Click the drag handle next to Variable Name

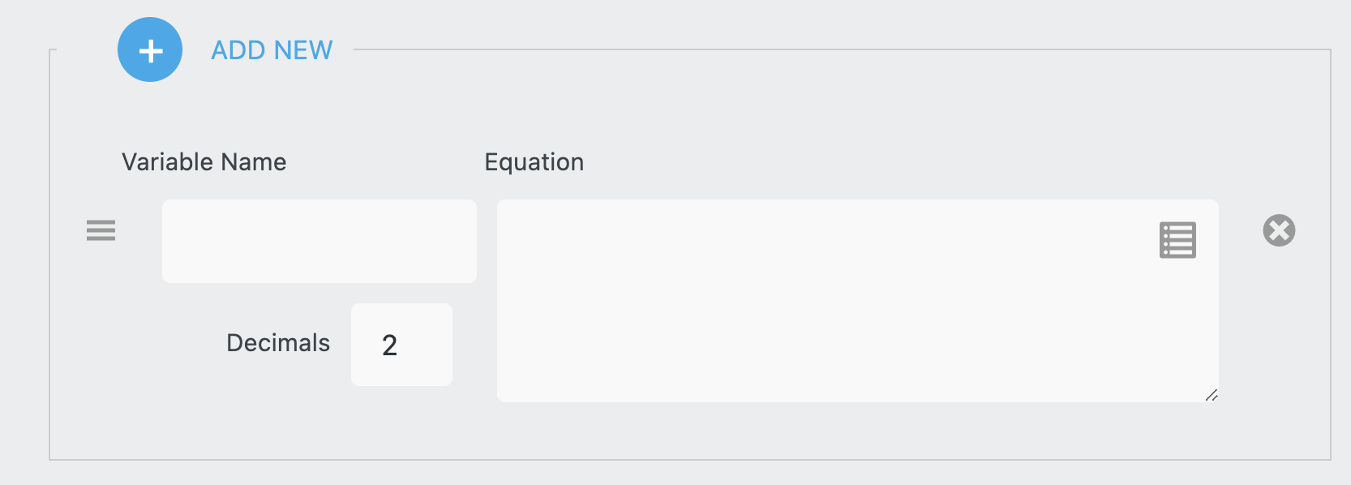(x=101, y=231)
